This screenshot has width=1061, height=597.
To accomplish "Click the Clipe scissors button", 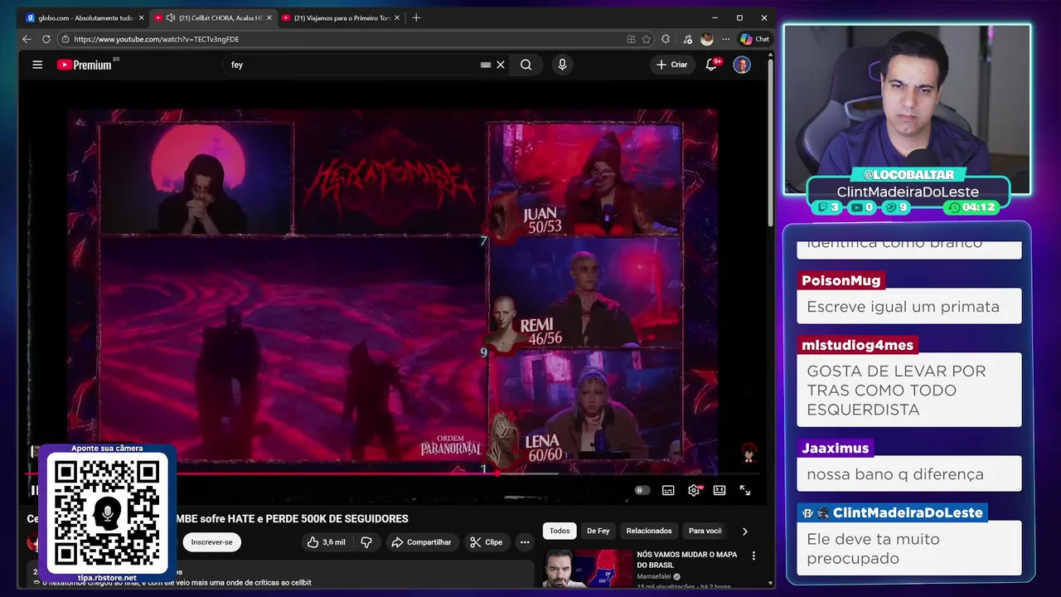I will coord(486,542).
